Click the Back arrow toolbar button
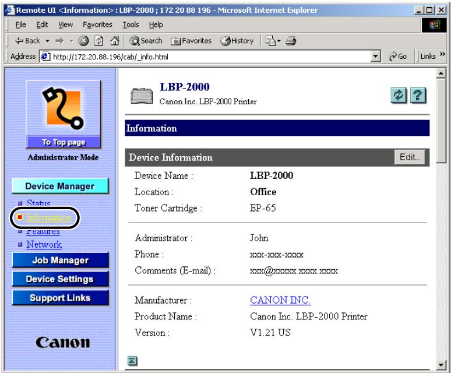Screen dimensions: 451x373 pos(27,41)
